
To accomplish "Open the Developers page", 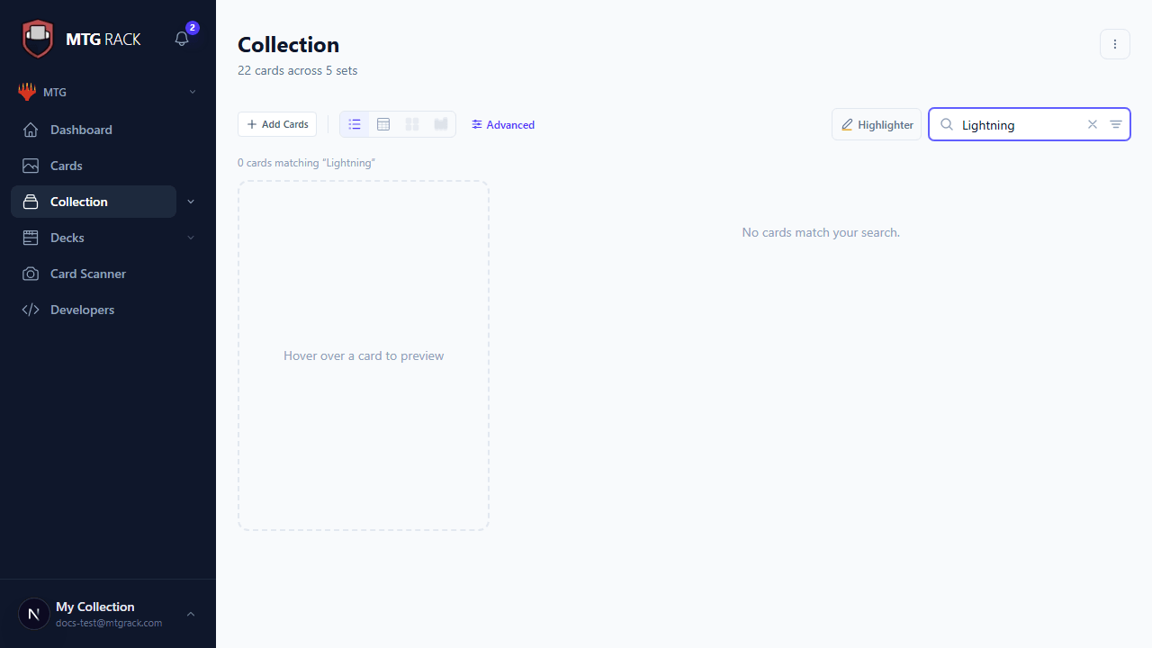I will coord(82,310).
